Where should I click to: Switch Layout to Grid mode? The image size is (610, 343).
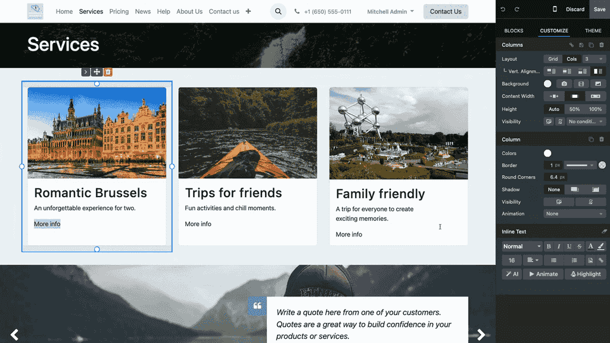click(553, 59)
